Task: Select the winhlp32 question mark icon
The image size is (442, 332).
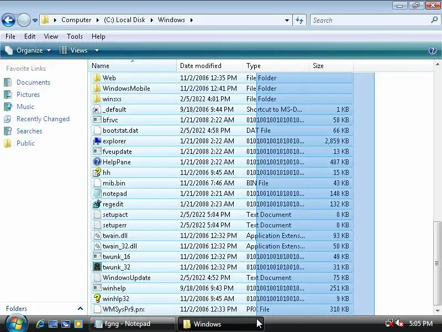Action: click(x=97, y=298)
